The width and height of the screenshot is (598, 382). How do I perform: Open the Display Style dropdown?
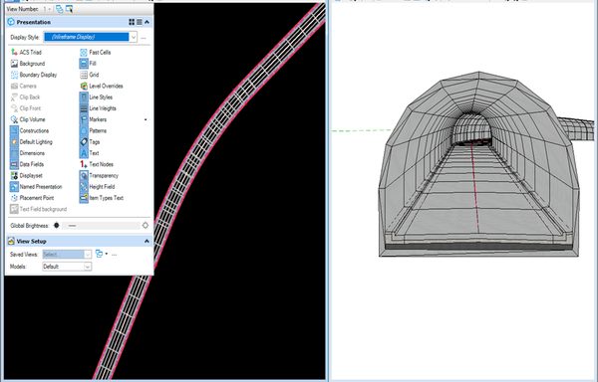134,37
